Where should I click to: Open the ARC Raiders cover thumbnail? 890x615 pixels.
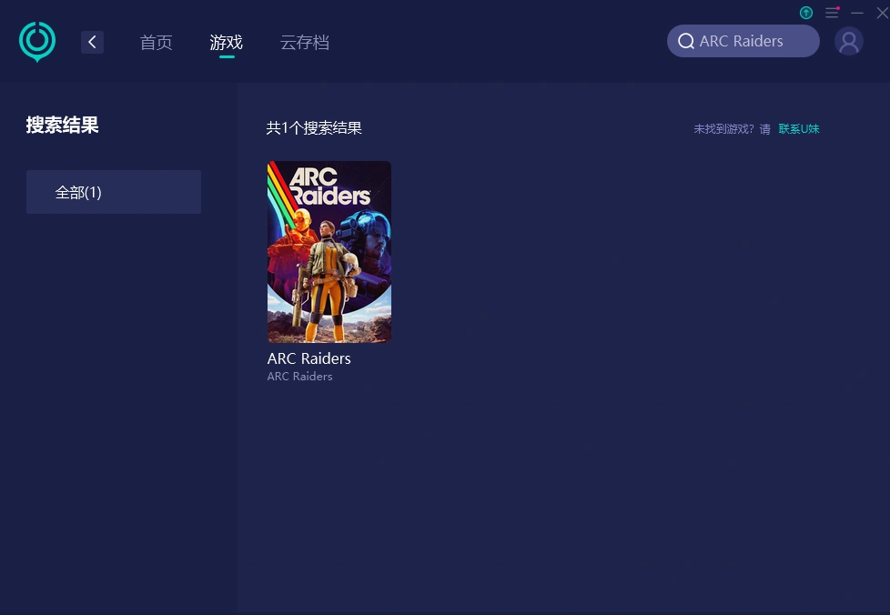(x=329, y=252)
